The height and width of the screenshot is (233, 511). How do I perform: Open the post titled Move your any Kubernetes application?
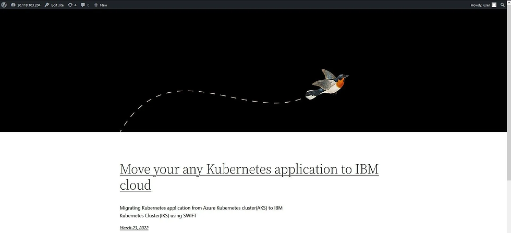point(249,177)
